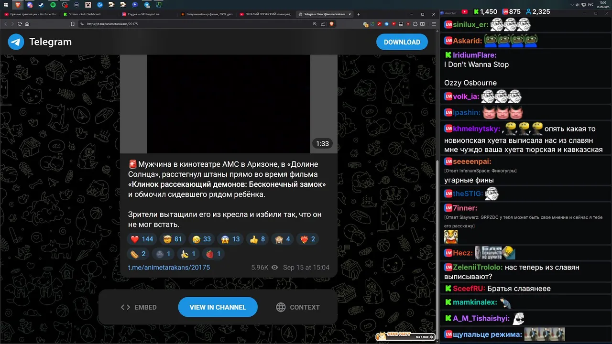This screenshot has height=344, width=612.
Task: Click the exploding head reaction 81
Action: pos(173,239)
